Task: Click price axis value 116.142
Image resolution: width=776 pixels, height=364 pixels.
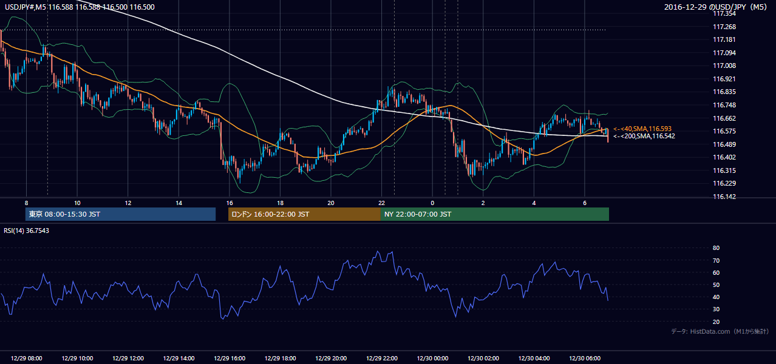Action: (724, 197)
